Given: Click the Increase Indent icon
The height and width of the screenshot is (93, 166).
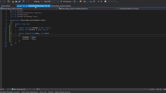Looking at the screenshot, I should click(94, 2).
